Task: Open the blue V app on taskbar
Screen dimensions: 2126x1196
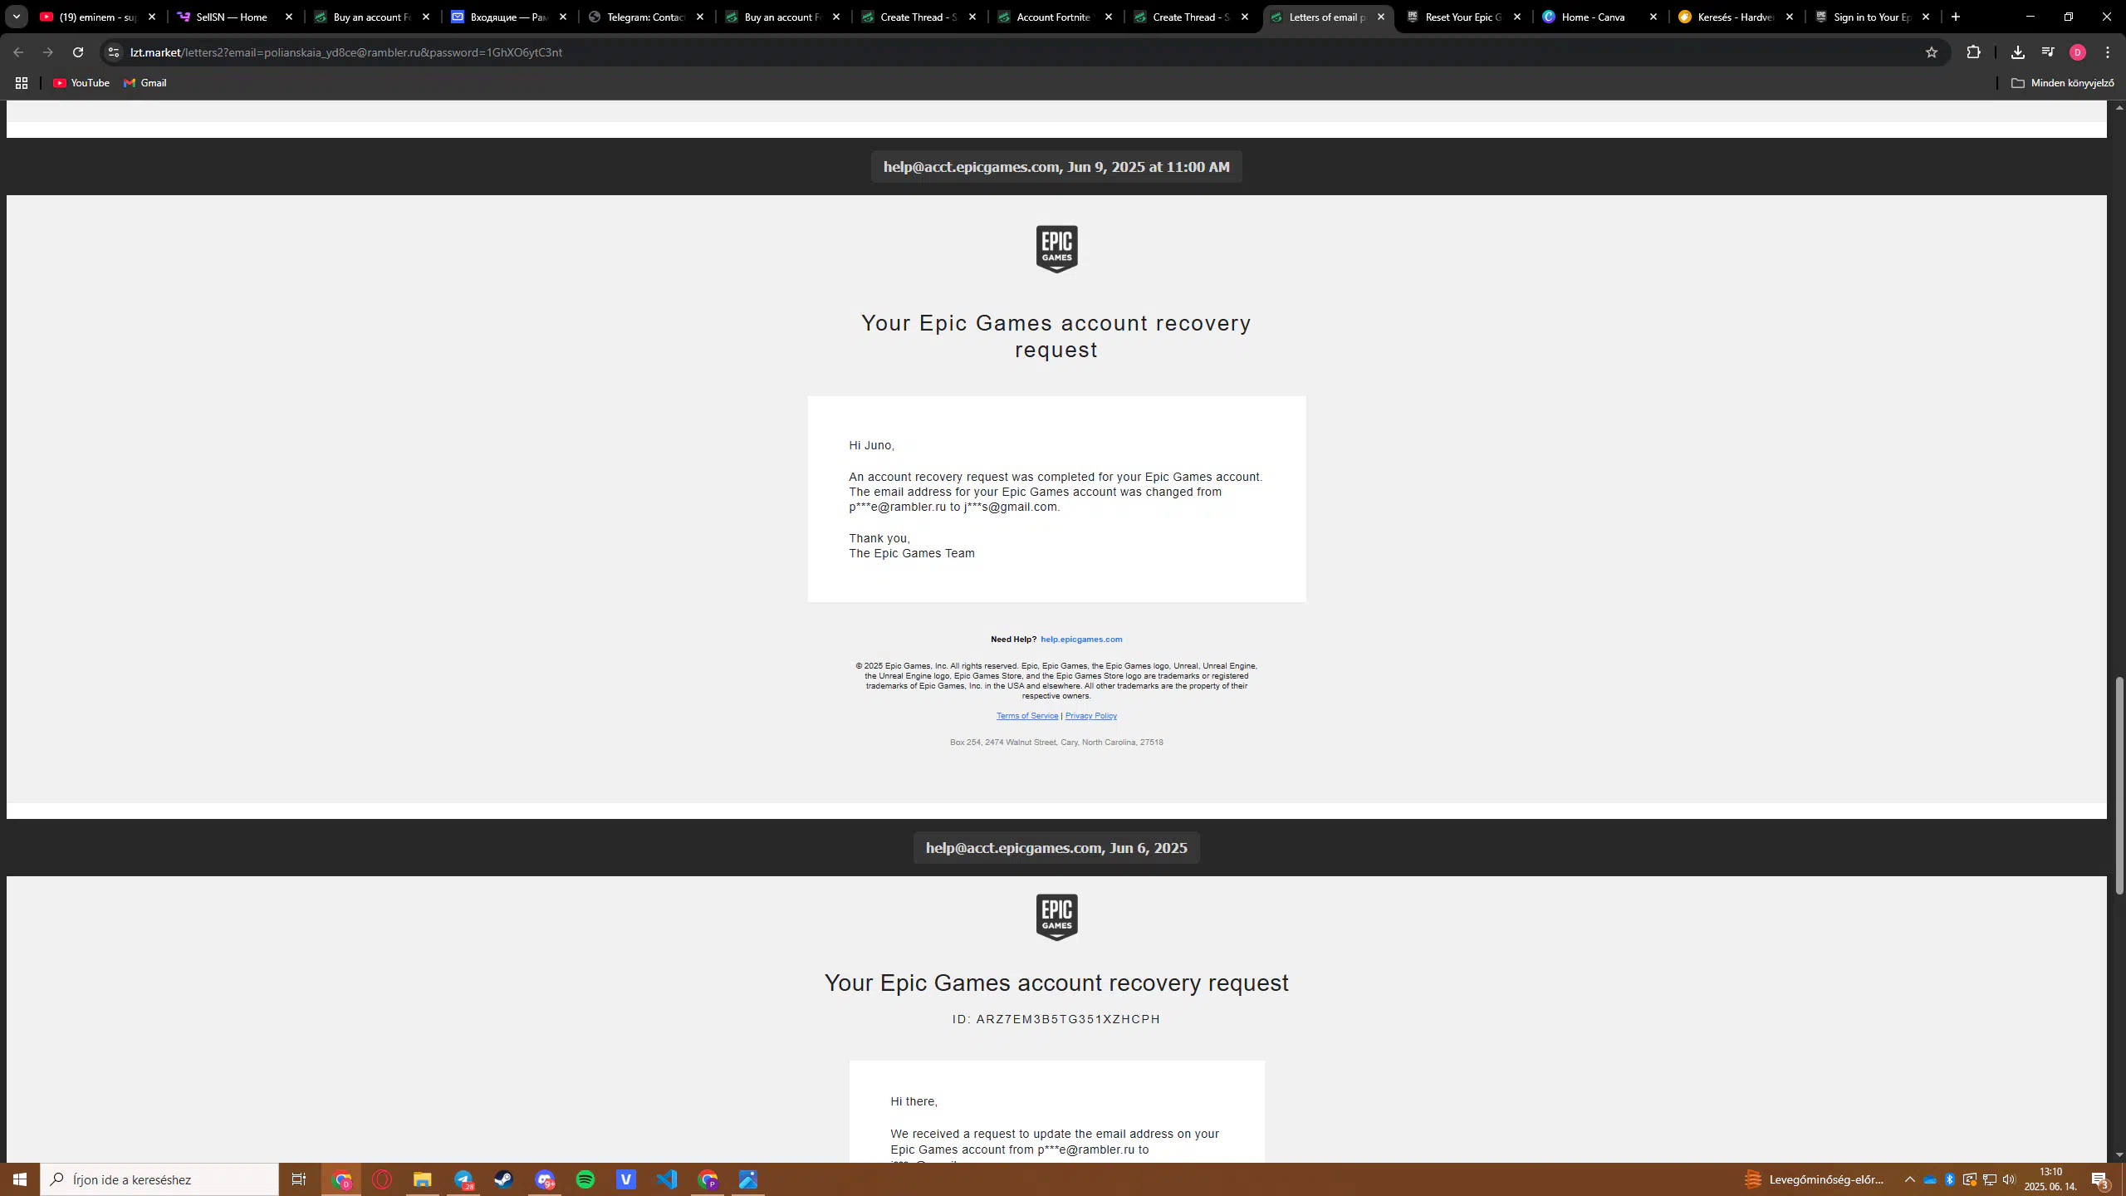Action: 626,1179
